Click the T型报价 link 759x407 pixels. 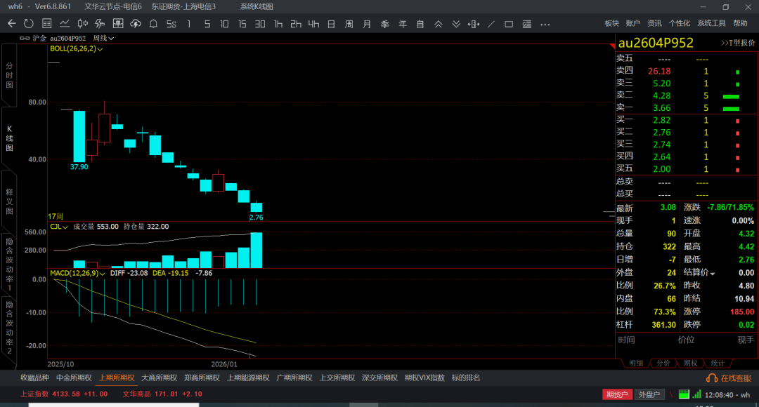coord(738,43)
